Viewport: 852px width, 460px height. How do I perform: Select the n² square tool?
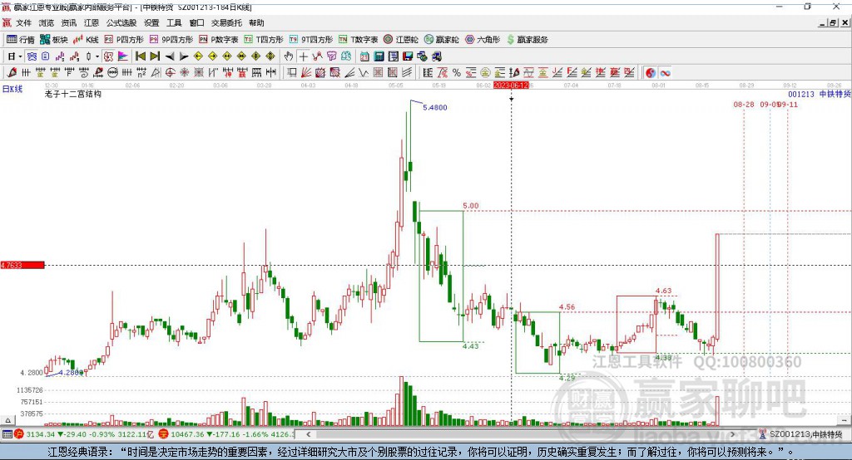141,73
